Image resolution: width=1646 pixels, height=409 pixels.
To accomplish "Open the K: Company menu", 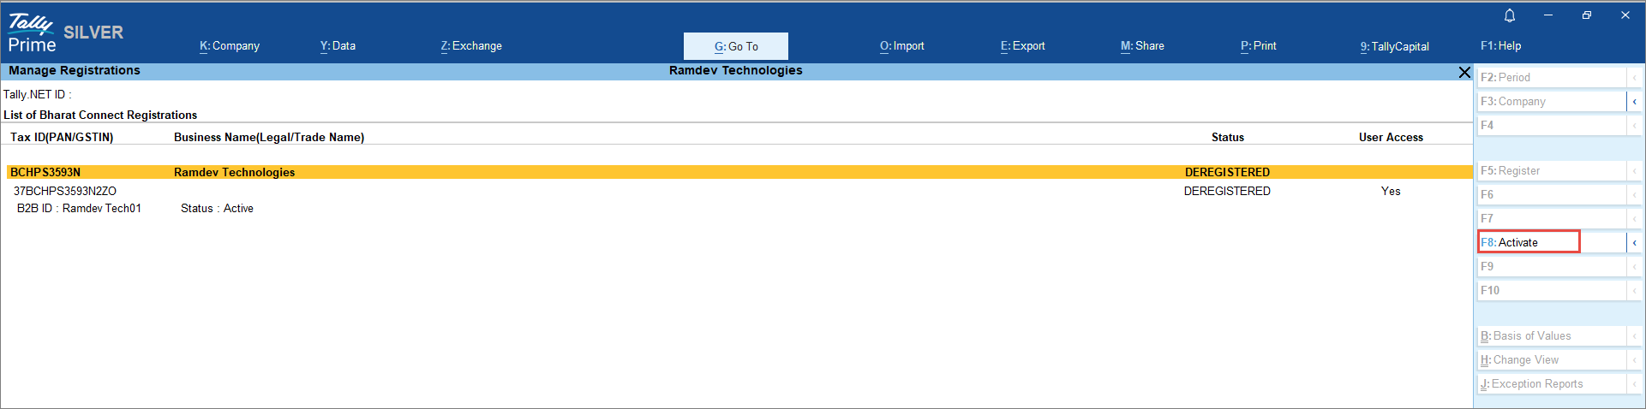I will tap(230, 46).
